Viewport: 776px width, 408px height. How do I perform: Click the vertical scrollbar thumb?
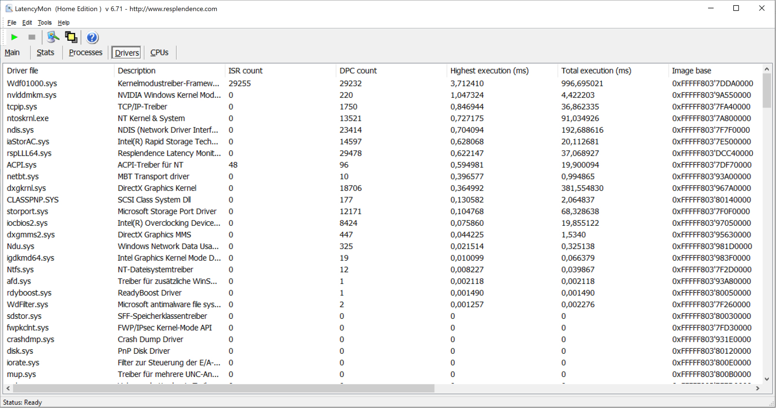pyautogui.click(x=767, y=90)
